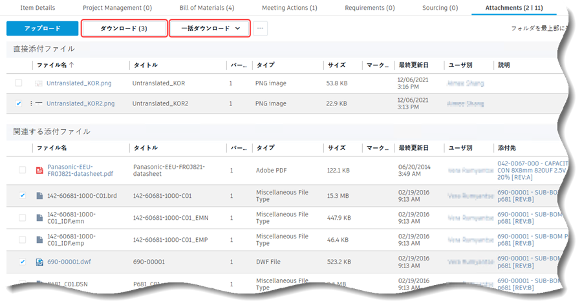Image resolution: width=582 pixels, height=307 pixels.
Task: Sort related attachments by サイズ column
Action: pyautogui.click(x=337, y=147)
